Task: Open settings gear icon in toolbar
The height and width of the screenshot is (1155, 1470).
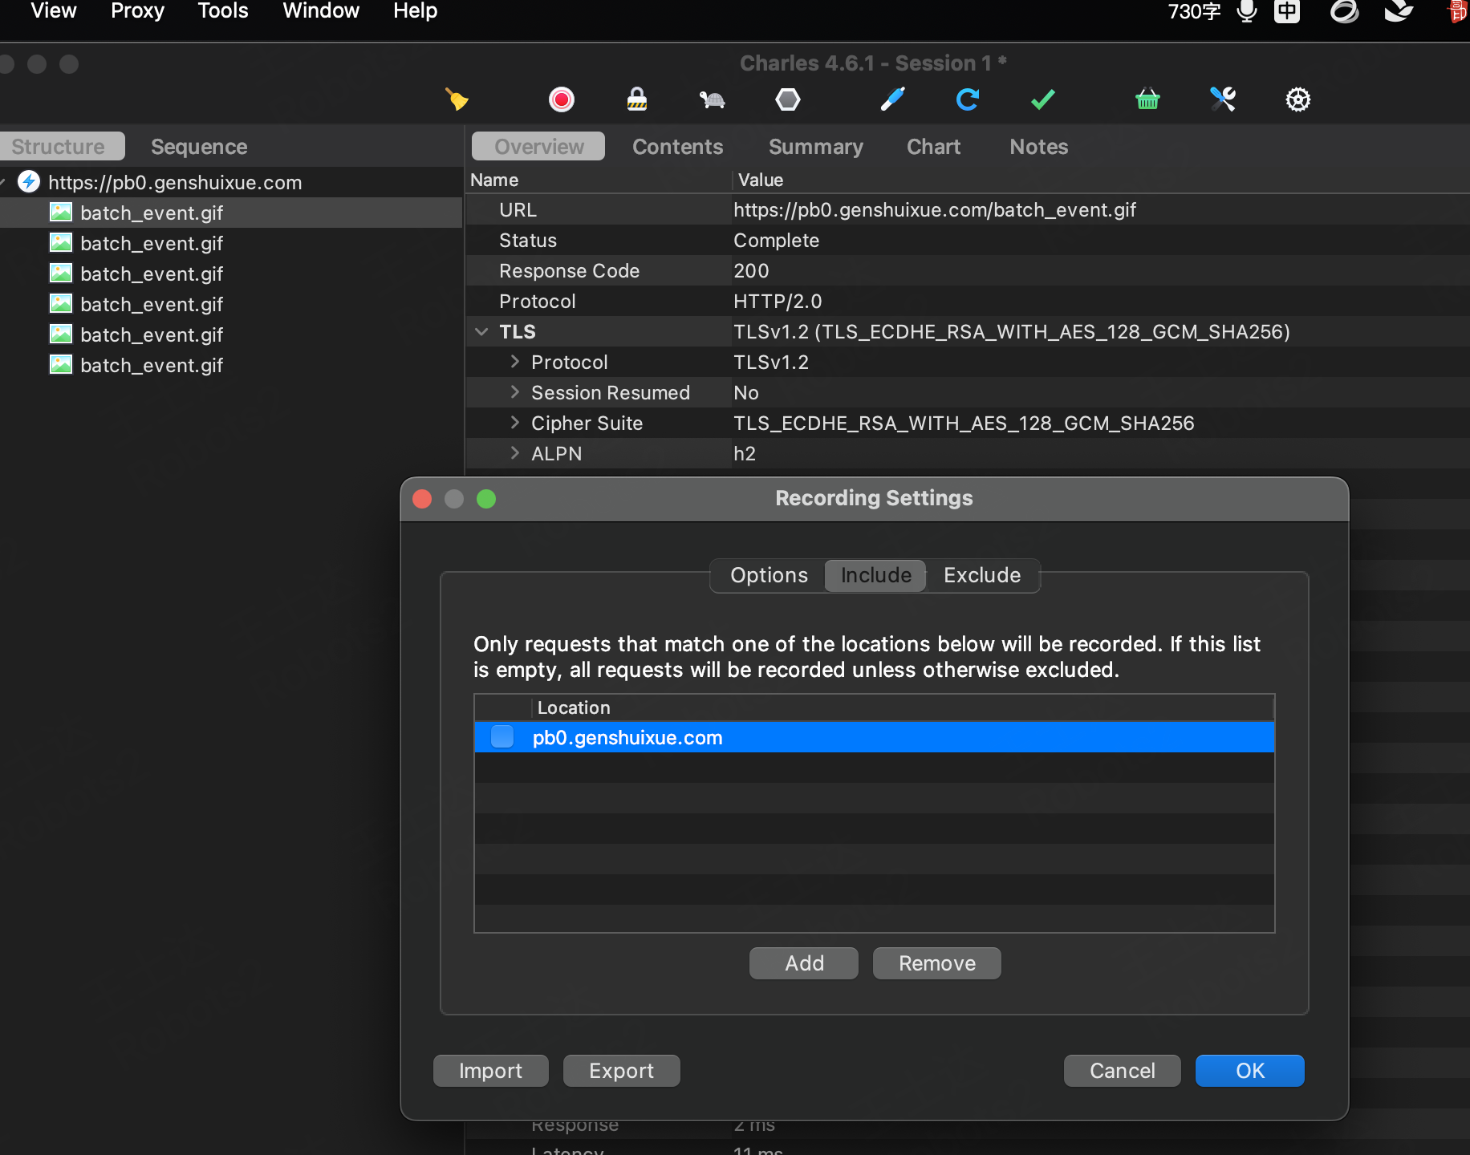Action: point(1298,99)
